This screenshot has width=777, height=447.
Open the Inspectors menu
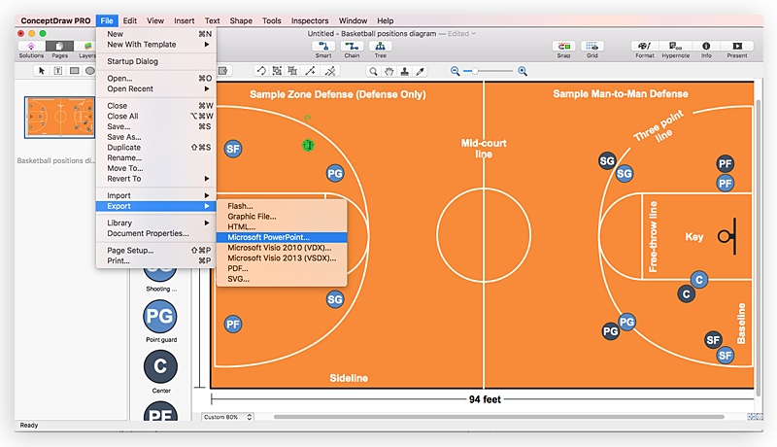pos(310,20)
